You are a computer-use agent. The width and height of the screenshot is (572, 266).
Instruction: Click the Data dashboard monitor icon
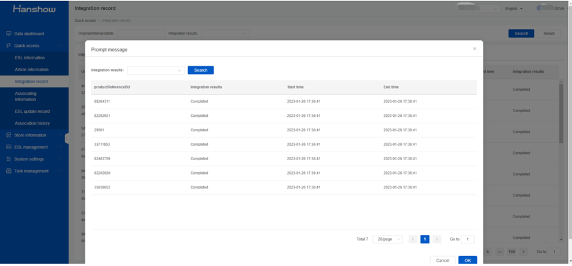point(9,34)
